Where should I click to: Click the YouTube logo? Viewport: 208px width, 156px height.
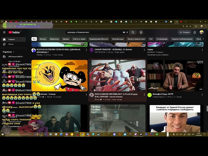point(14,32)
